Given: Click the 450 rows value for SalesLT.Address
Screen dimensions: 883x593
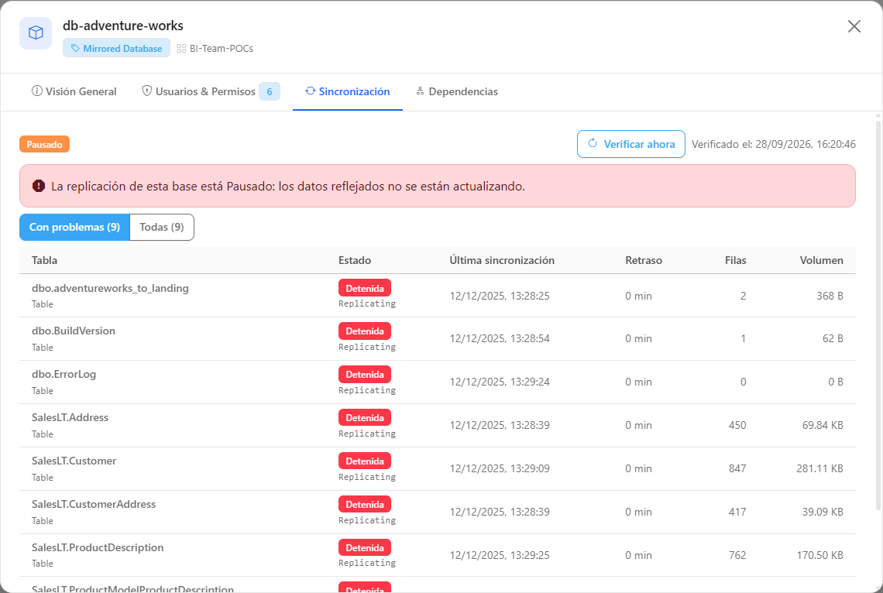Looking at the screenshot, I should tap(737, 425).
